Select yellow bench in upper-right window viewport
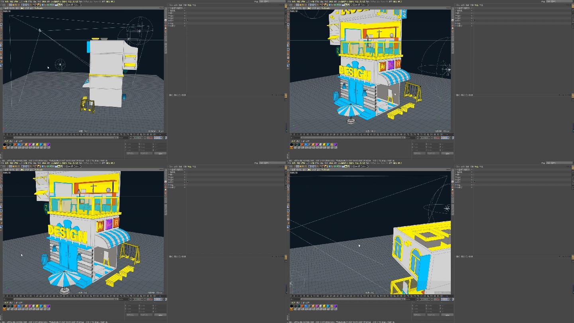574x323 pixels. pos(401,110)
